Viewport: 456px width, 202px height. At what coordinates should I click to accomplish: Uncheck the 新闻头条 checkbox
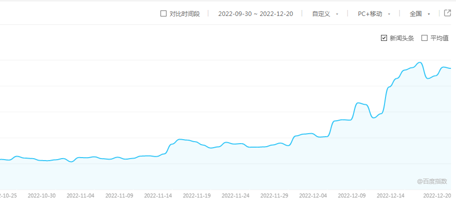coord(384,38)
